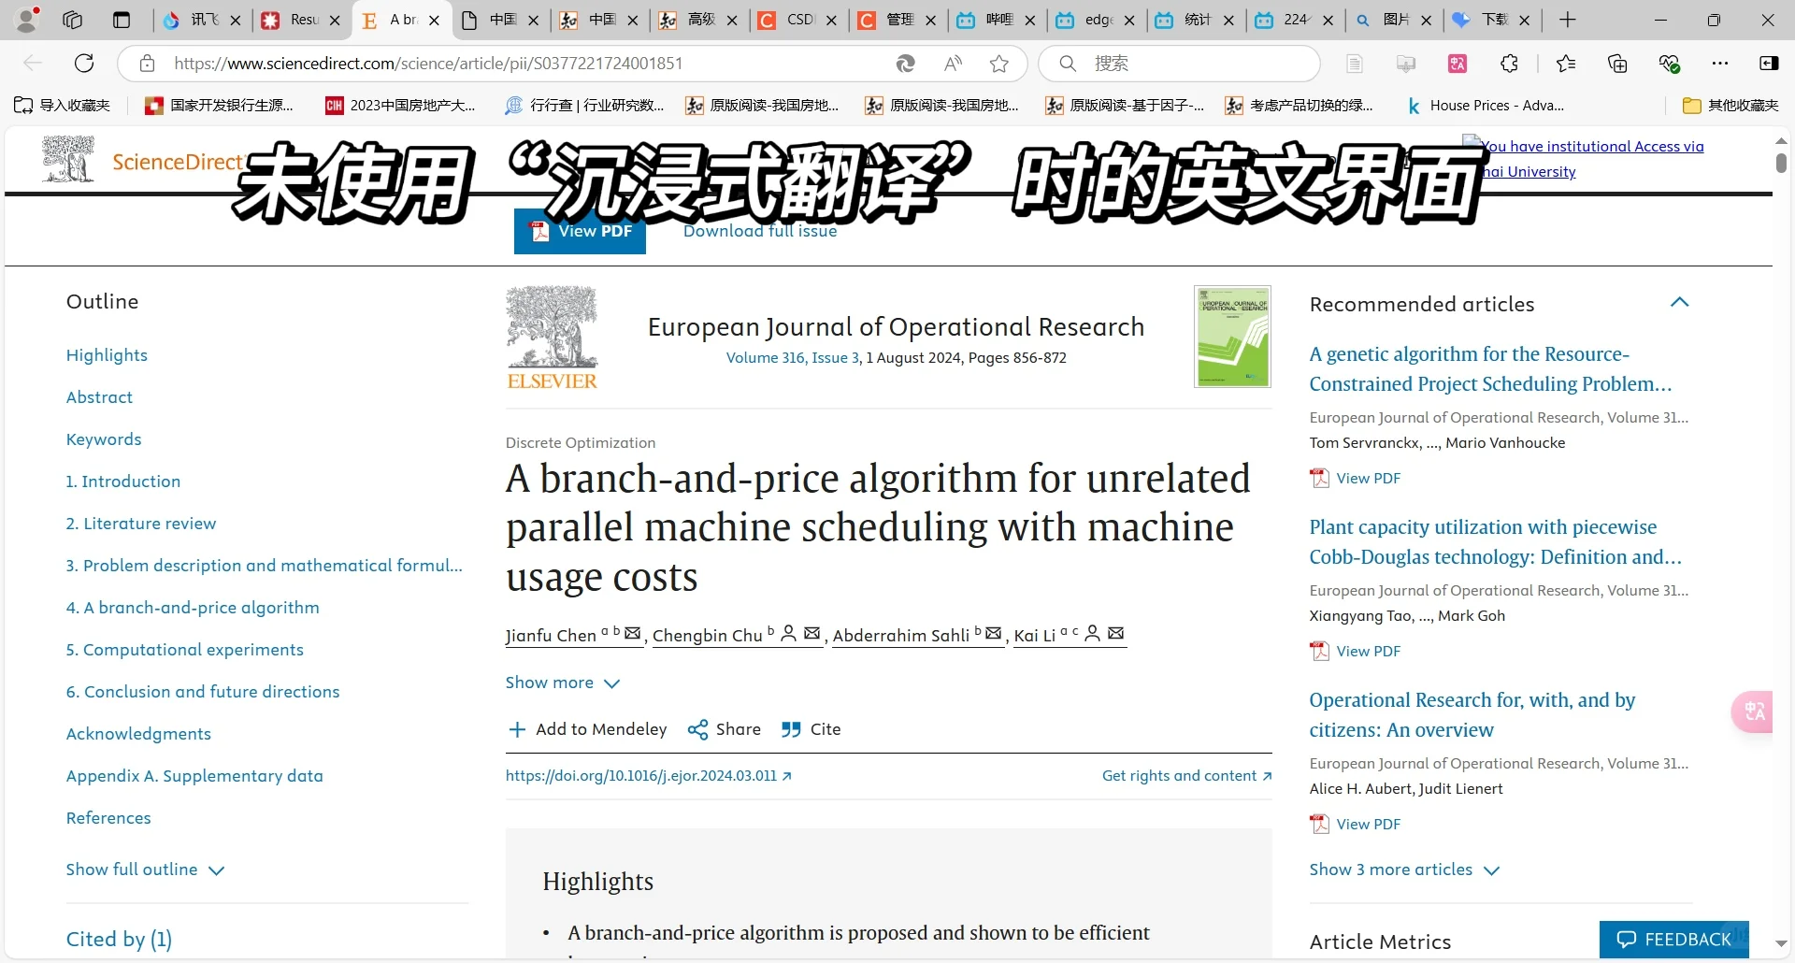Click Get rights and content link
This screenshot has height=963, width=1795.
[x=1186, y=776]
